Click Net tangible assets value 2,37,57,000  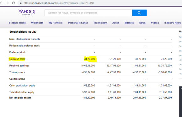[165, 98]
